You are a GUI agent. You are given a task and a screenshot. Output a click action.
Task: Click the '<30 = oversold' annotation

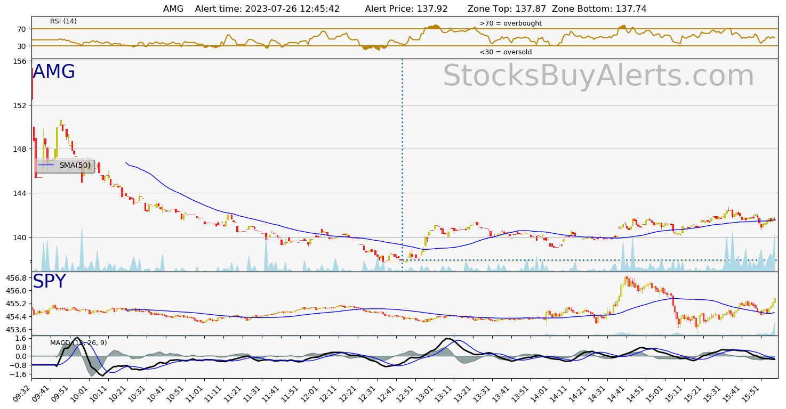click(506, 52)
